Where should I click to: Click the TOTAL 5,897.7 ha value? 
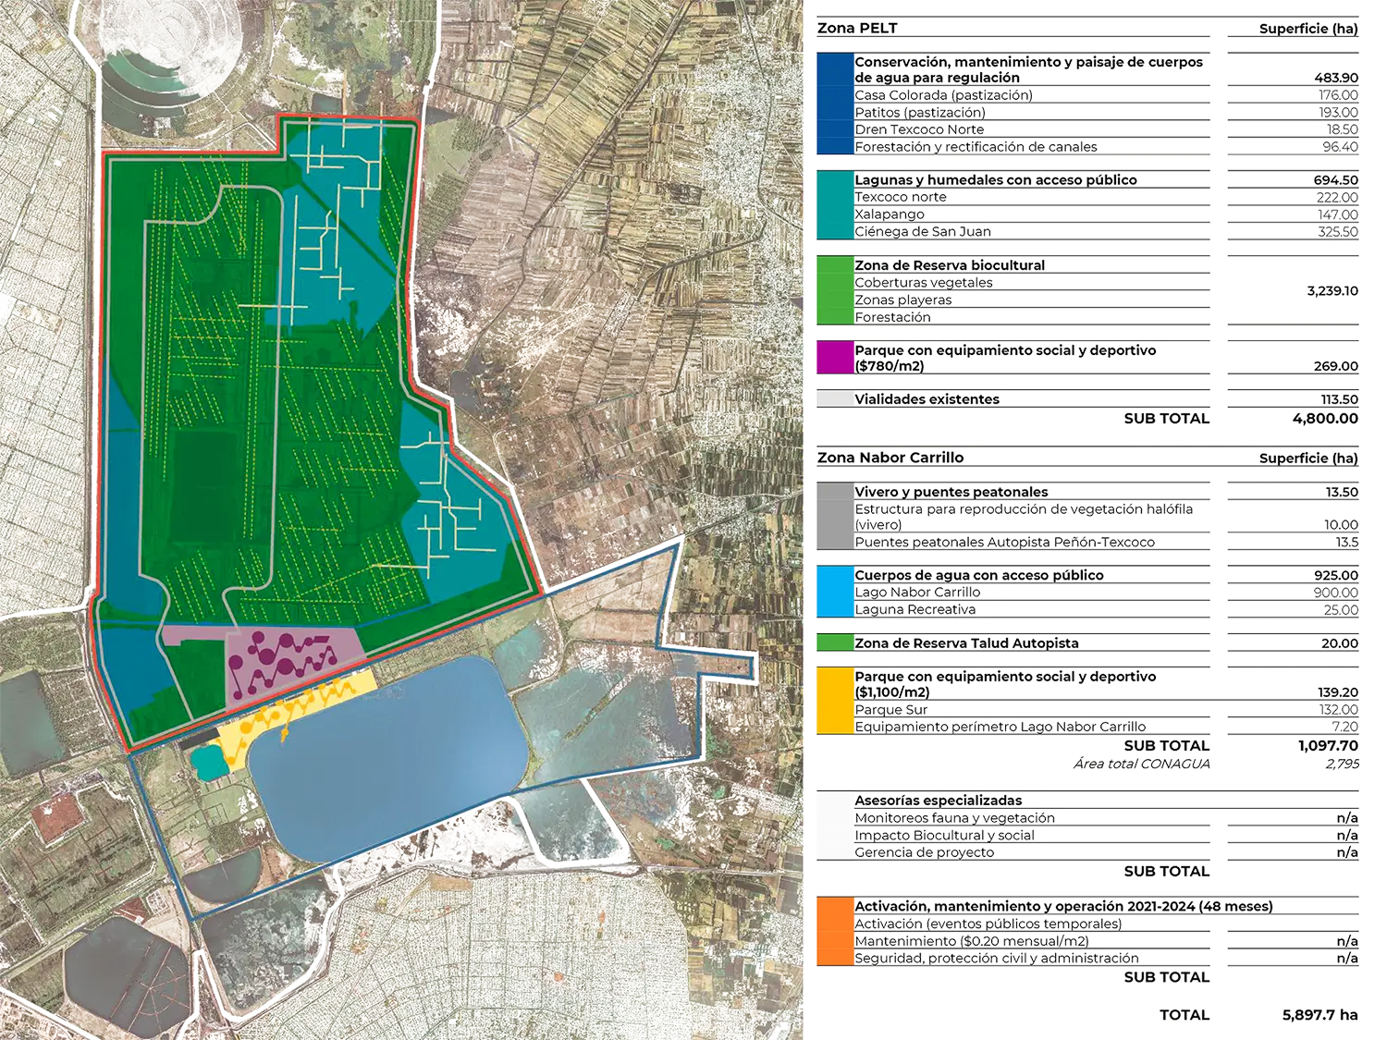pos(1319,1015)
